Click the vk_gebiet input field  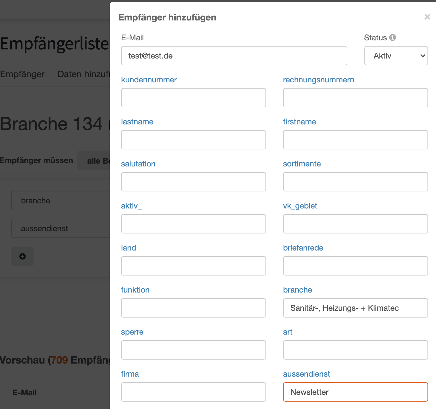pyautogui.click(x=355, y=224)
